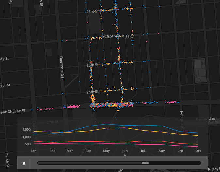Select Oct on the chart axis

click(x=198, y=151)
